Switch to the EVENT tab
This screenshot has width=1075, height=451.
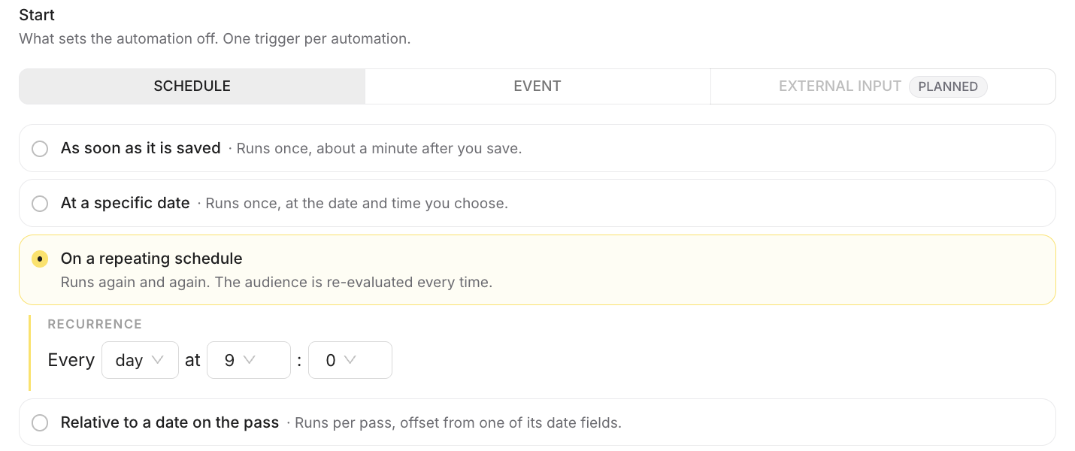pyautogui.click(x=537, y=86)
